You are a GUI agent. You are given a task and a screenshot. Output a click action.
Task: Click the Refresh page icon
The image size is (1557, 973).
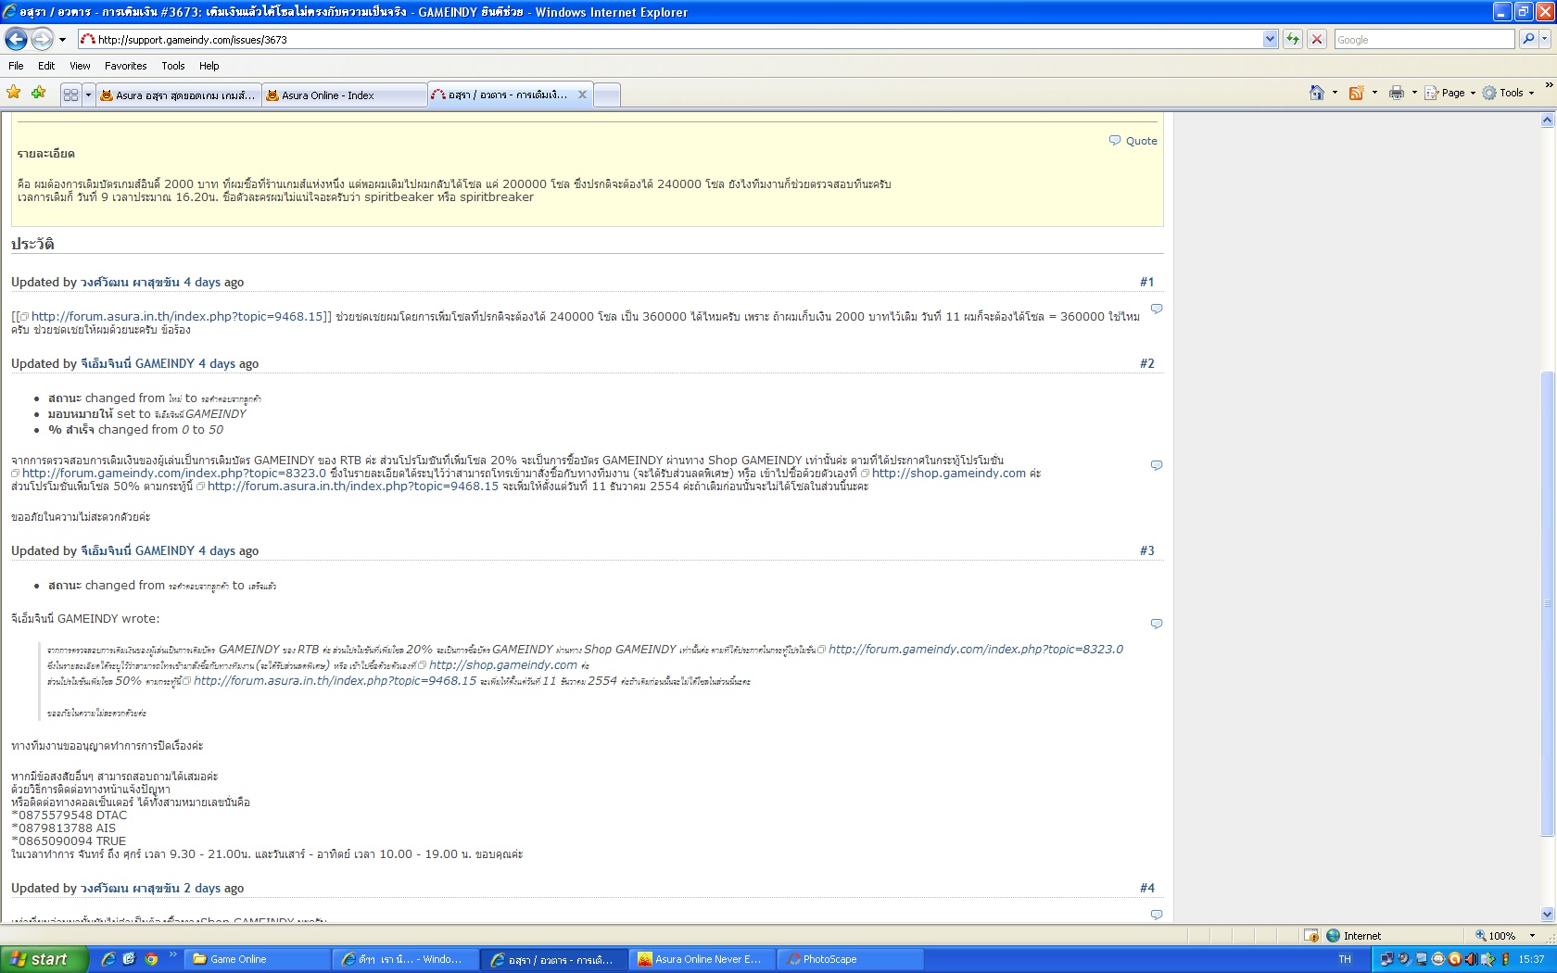coord(1293,39)
